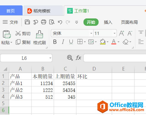Image resolution: width=146 pixels, height=115 pixels.
Task: Increase font size with A+ icon
Action: click(x=122, y=33)
